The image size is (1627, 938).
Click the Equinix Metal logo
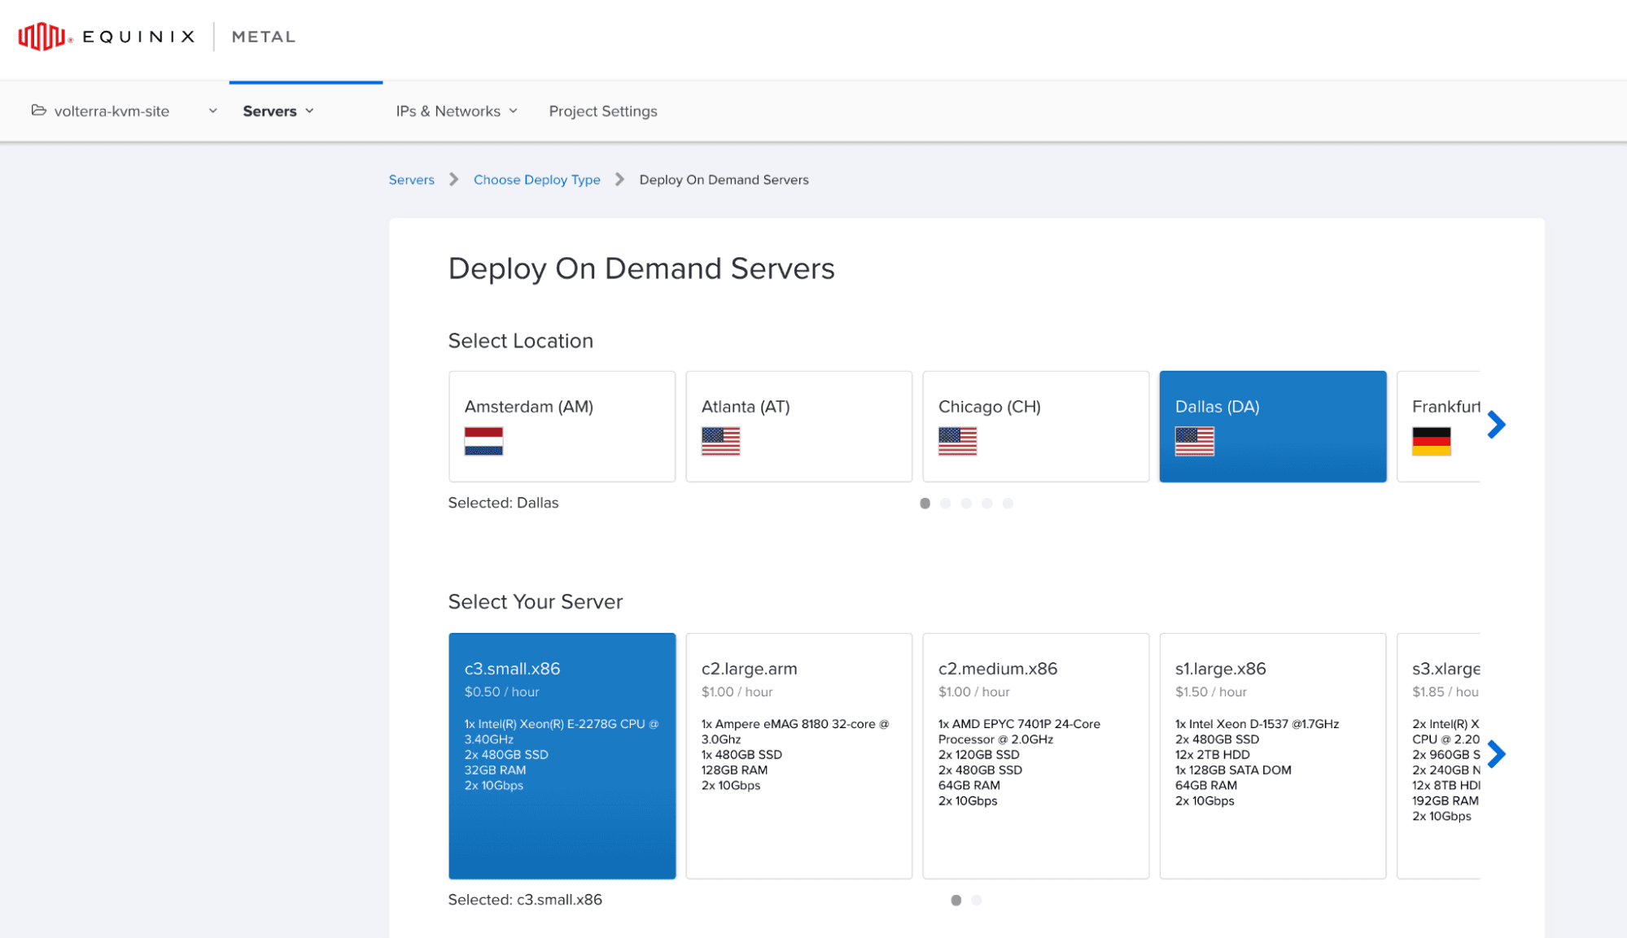(x=156, y=37)
